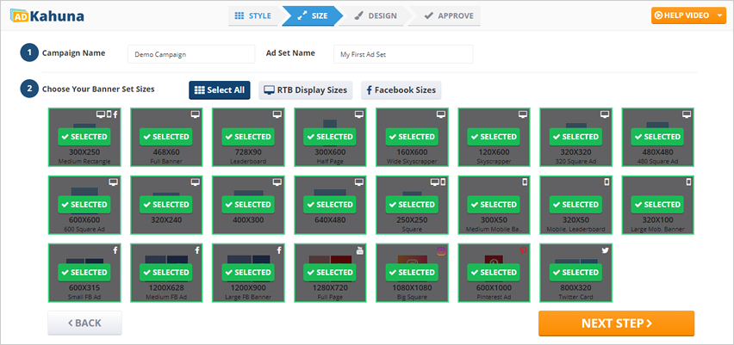This screenshot has width=734, height=345.
Task: Deselect the 728X90 Leaderboard banner size
Action: tap(248, 137)
